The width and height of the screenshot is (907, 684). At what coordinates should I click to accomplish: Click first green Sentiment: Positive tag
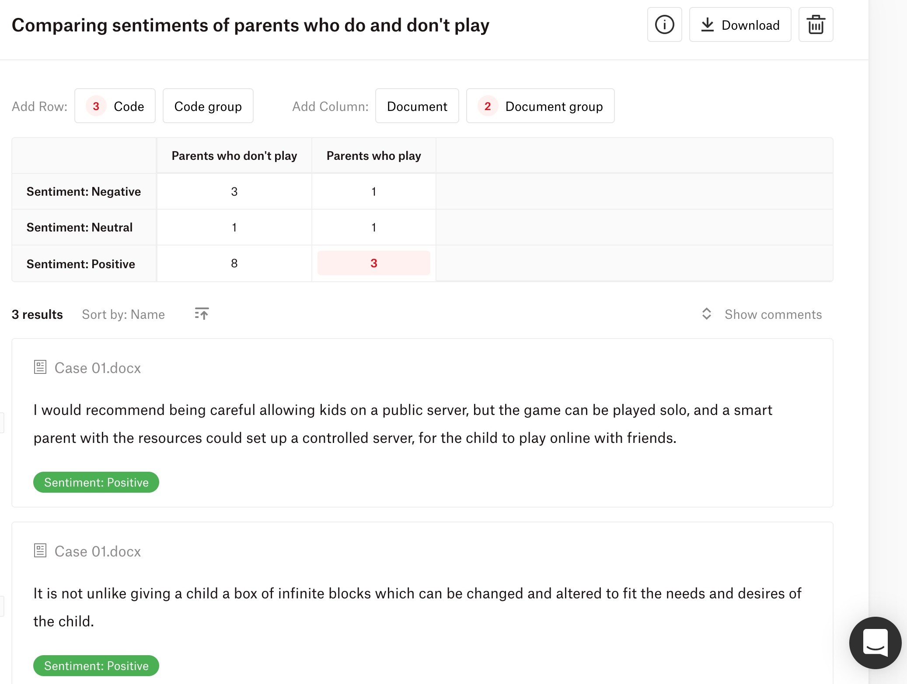click(96, 482)
